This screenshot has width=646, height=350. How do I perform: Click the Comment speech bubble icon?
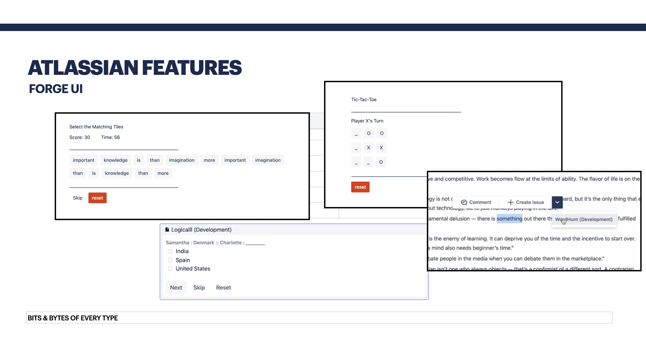464,202
